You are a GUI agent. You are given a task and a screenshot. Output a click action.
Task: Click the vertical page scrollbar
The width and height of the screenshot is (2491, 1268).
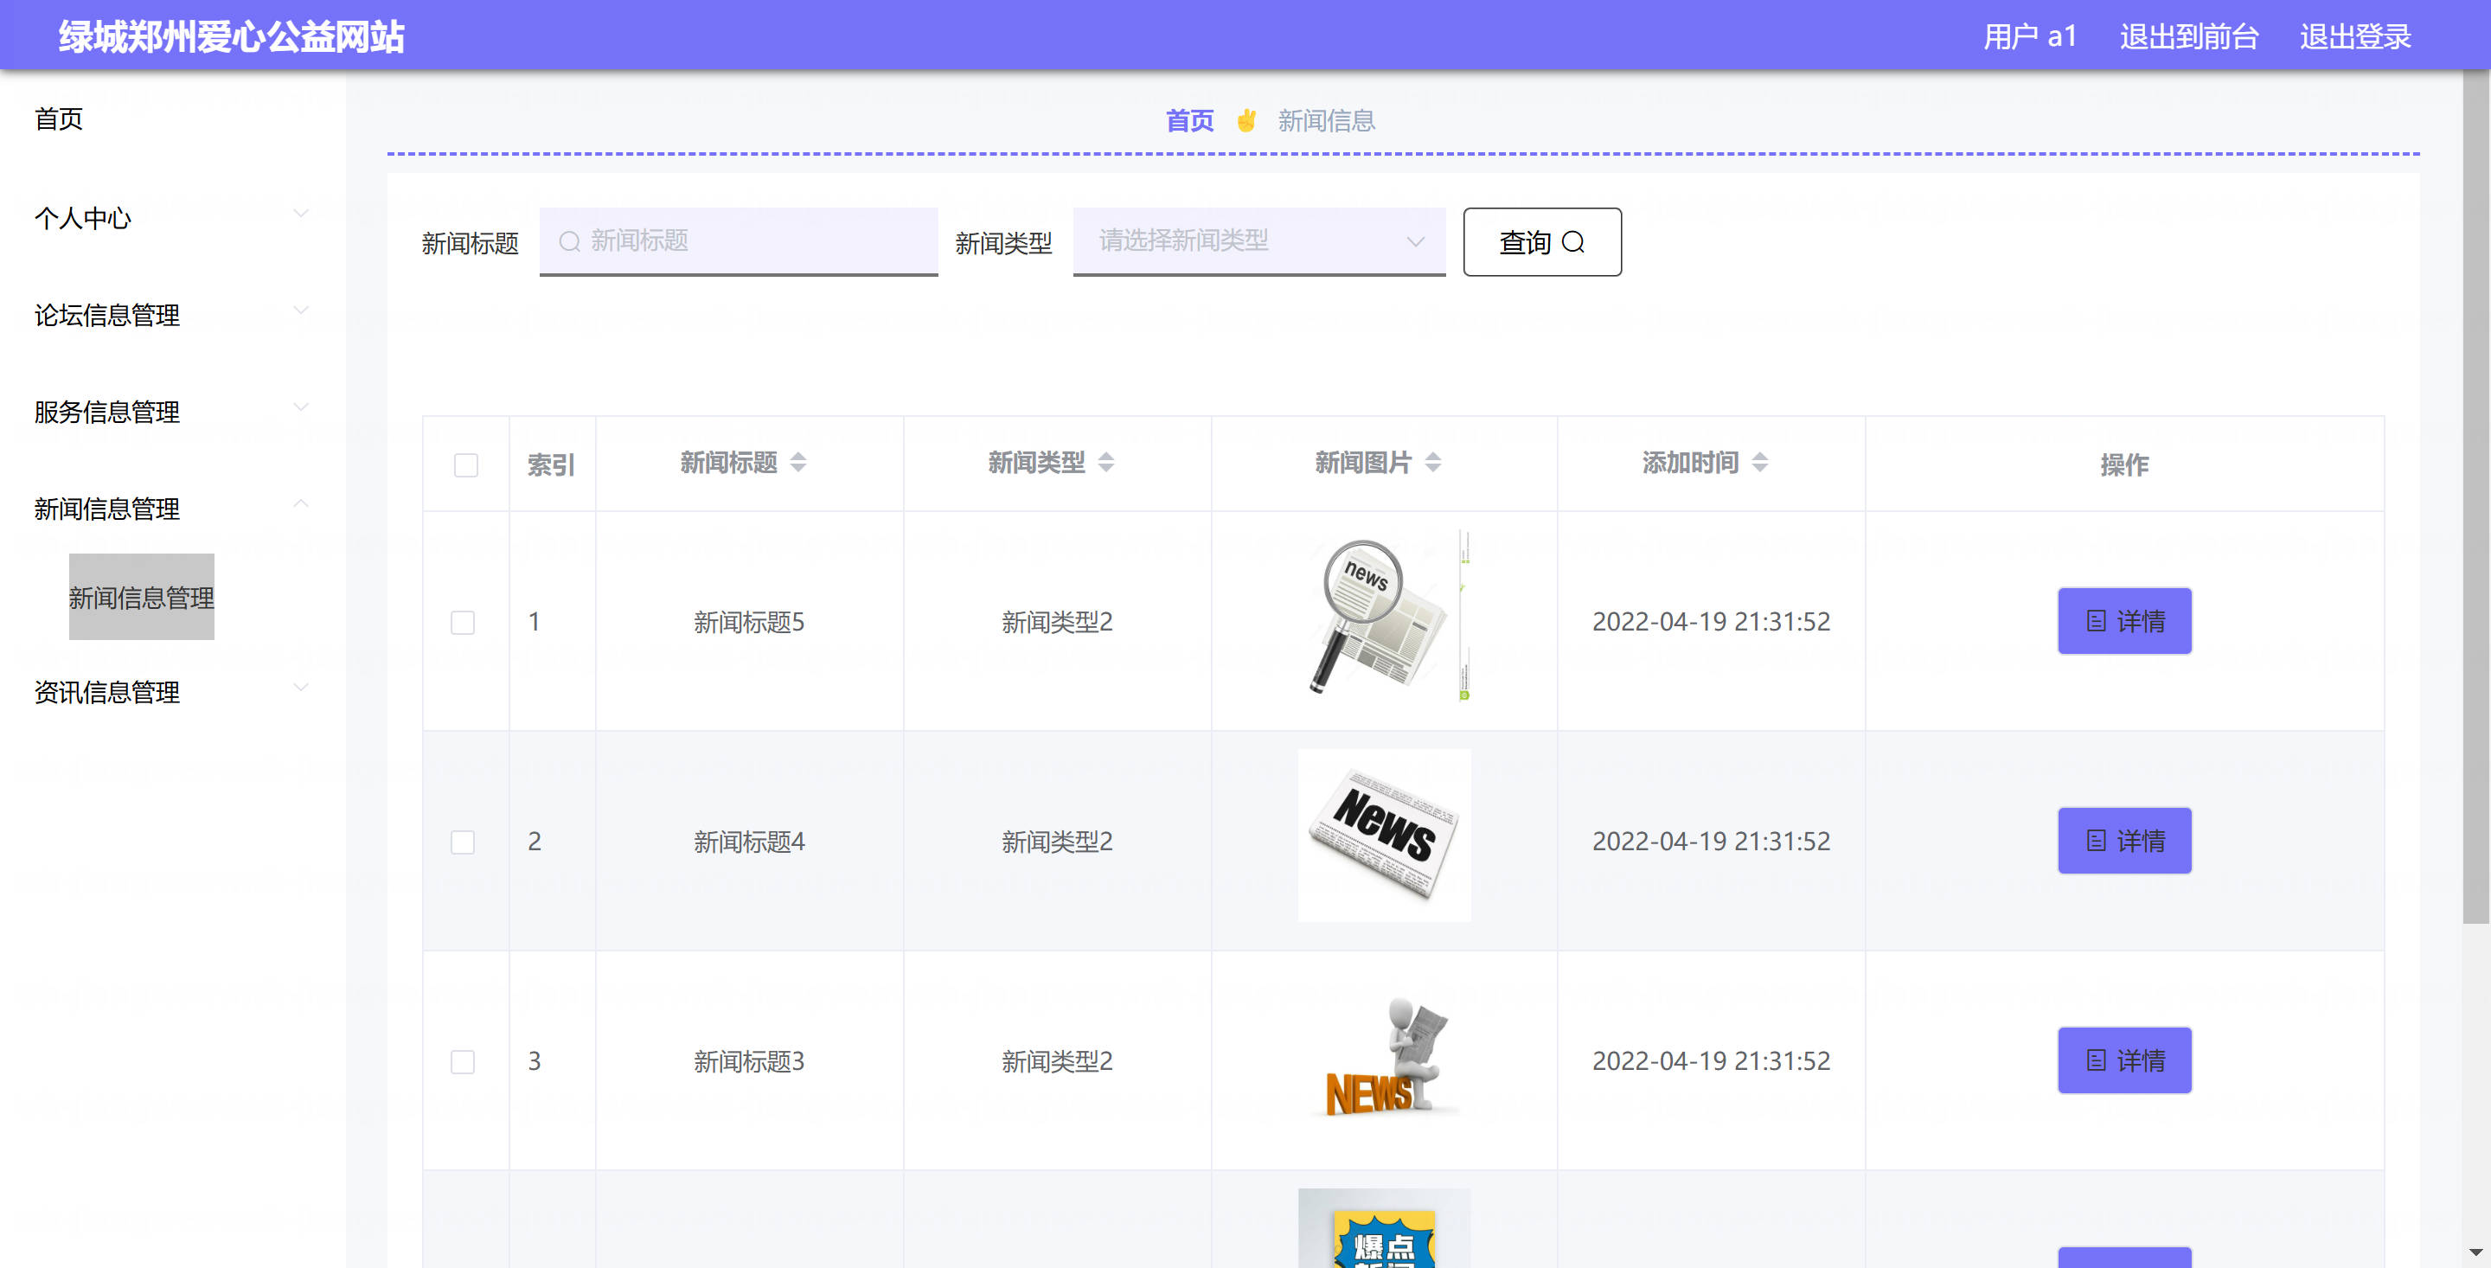tap(2475, 498)
